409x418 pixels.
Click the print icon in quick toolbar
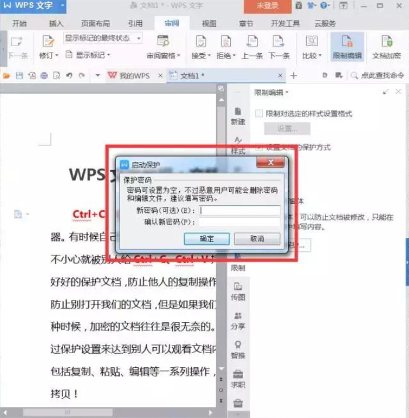coord(44,76)
